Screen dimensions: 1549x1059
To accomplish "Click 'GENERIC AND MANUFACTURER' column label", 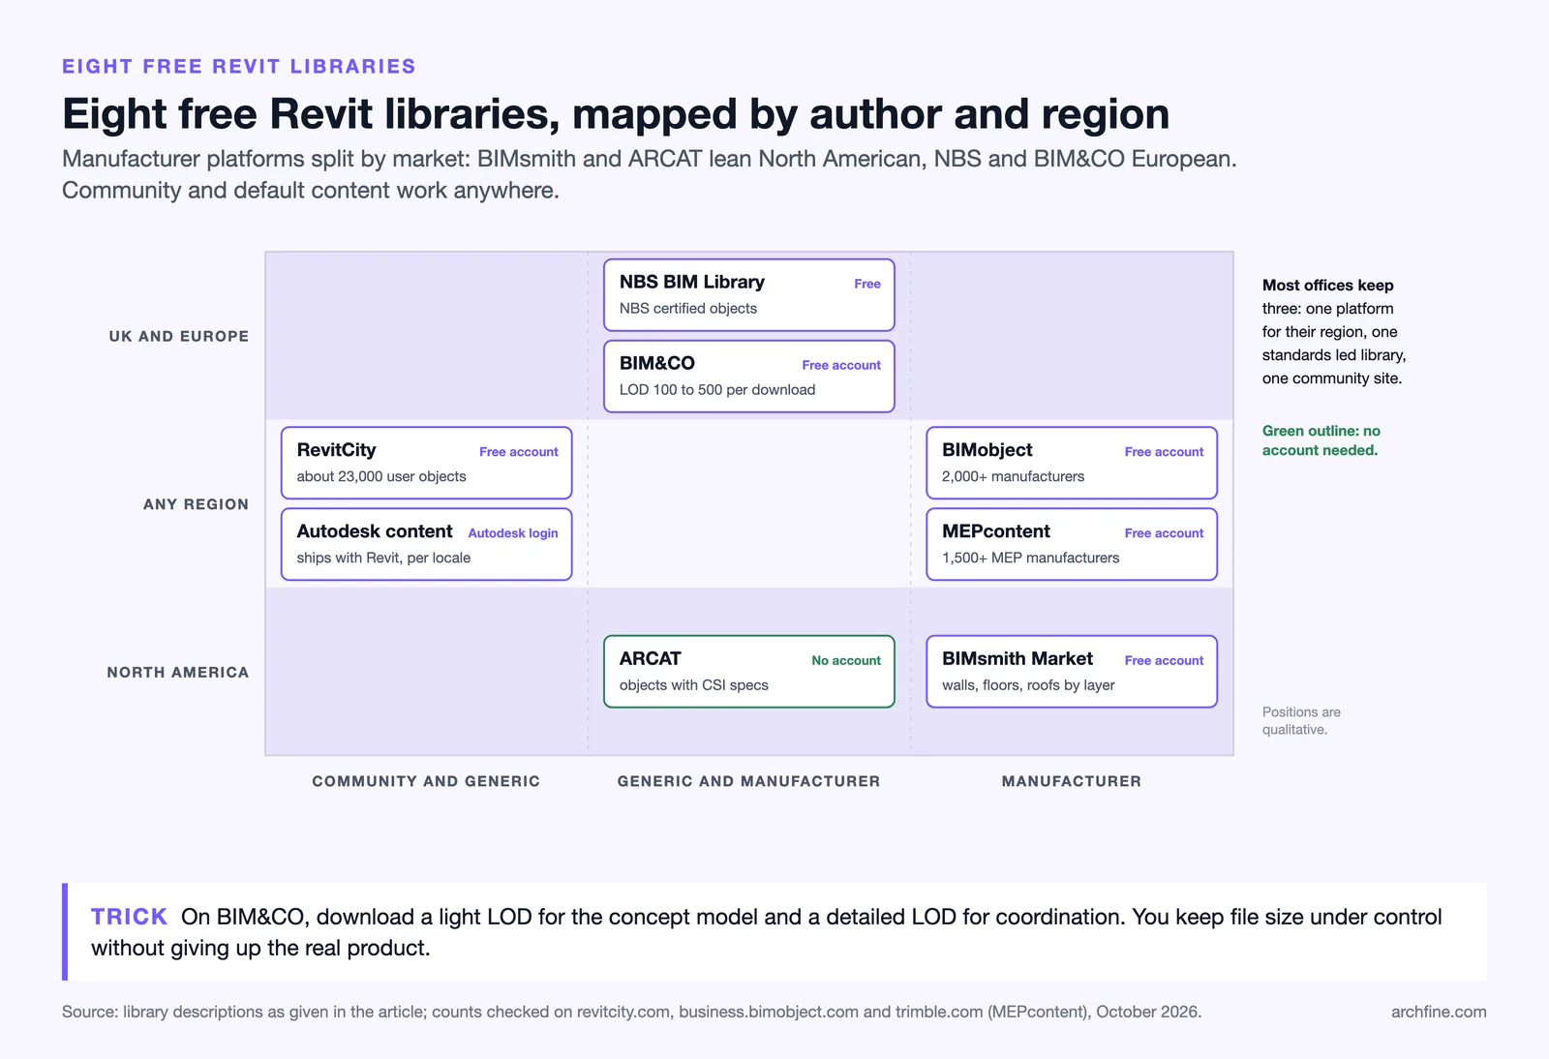I will [x=749, y=781].
